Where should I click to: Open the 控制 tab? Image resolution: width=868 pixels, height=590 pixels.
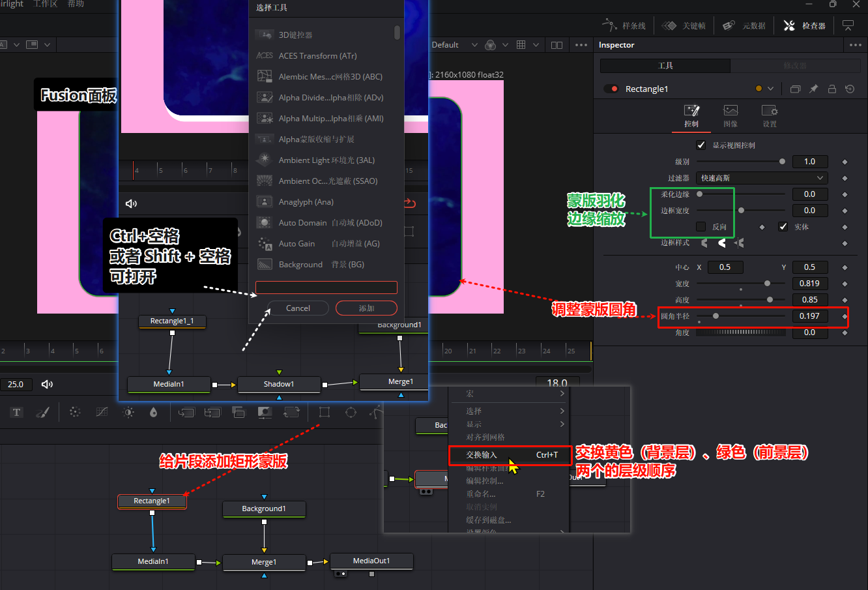tap(691, 115)
